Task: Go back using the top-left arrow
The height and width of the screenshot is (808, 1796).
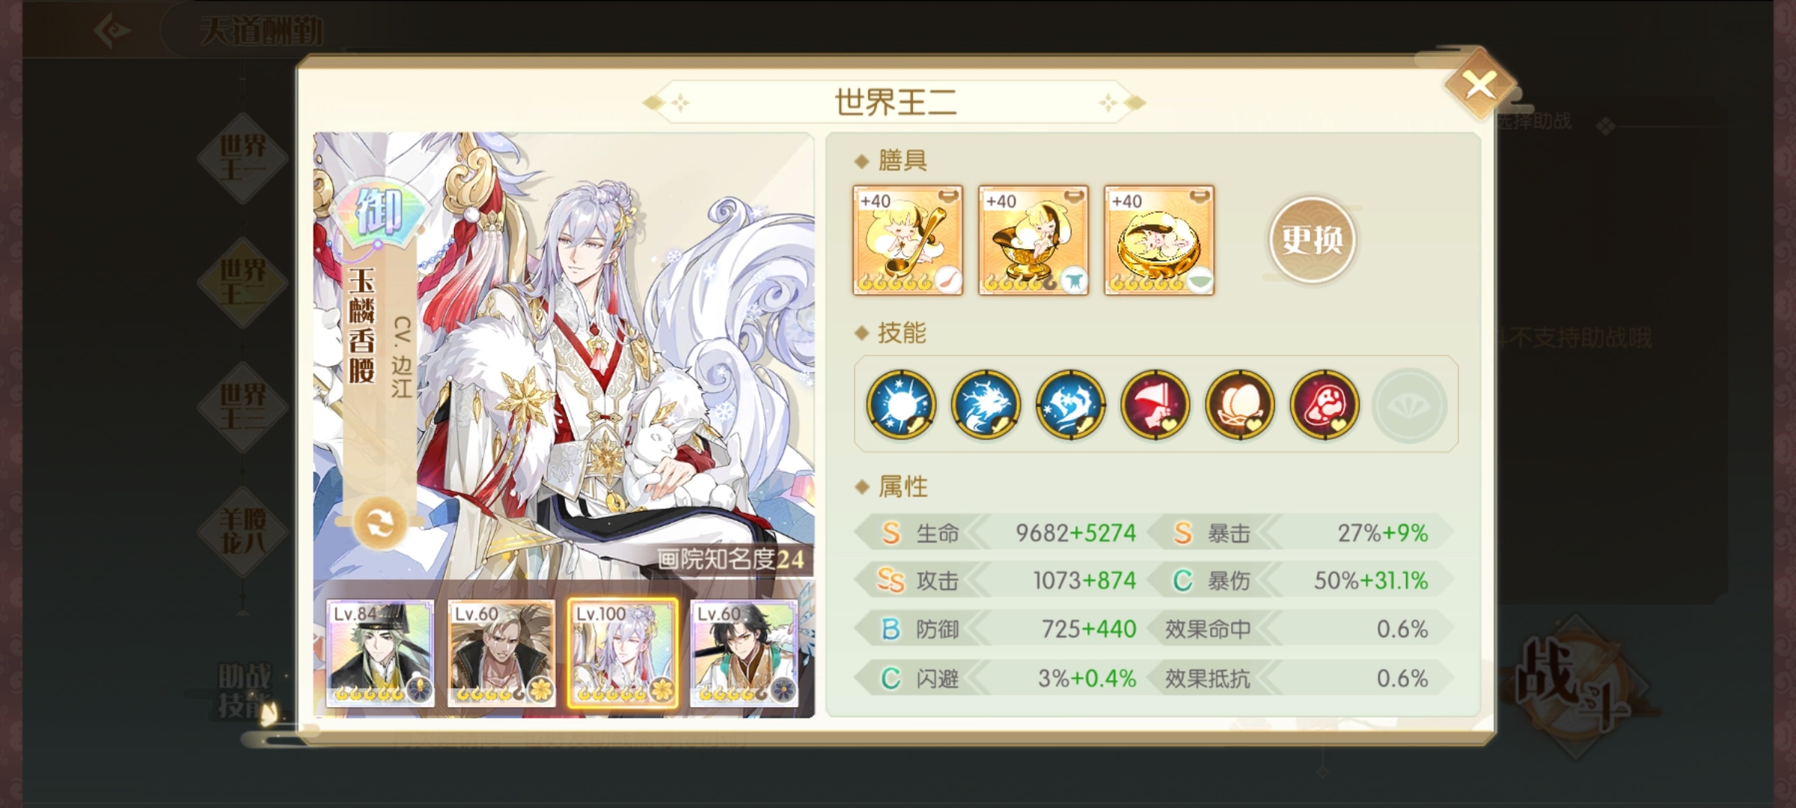Action: [x=114, y=31]
